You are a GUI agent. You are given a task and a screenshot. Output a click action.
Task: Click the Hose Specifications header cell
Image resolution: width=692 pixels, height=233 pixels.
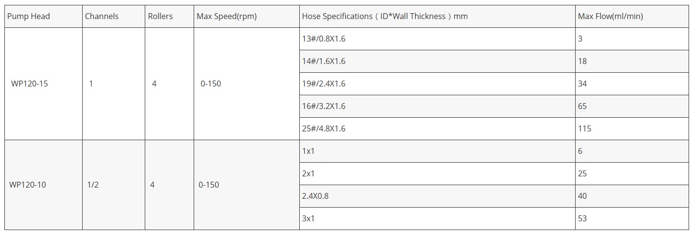[384, 17]
